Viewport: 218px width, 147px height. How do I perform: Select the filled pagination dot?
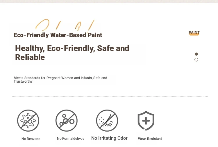click(x=196, y=54)
